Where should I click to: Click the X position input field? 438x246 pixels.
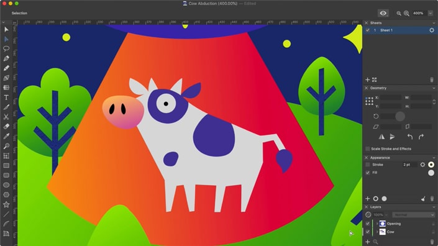click(x=391, y=98)
